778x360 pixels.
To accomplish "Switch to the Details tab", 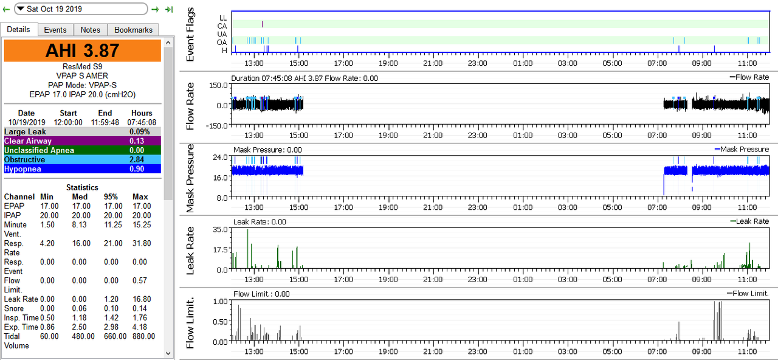I will (19, 30).
